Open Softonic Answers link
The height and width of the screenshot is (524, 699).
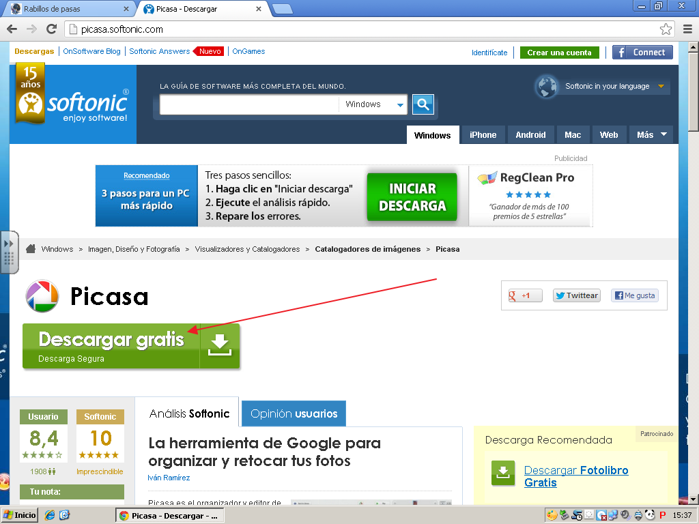(160, 51)
